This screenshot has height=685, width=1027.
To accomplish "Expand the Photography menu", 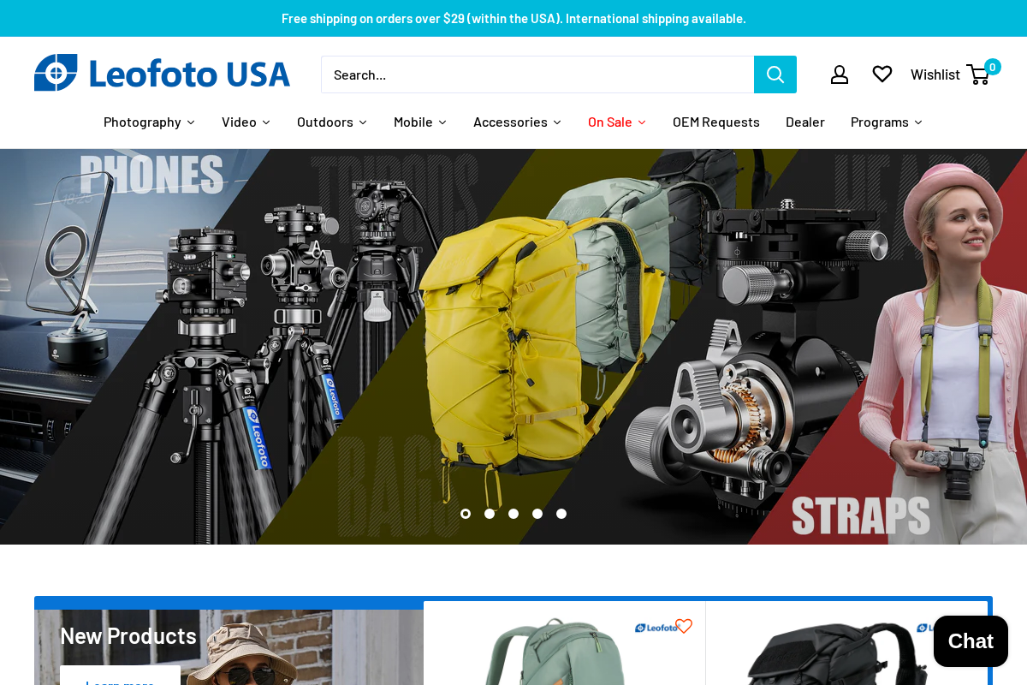I will tap(149, 122).
